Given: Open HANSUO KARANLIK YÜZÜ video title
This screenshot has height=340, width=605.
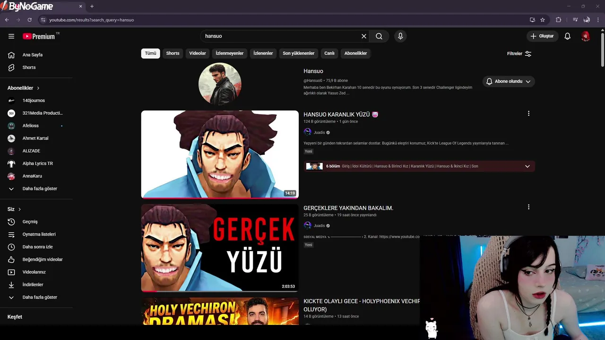Looking at the screenshot, I should pos(340,114).
